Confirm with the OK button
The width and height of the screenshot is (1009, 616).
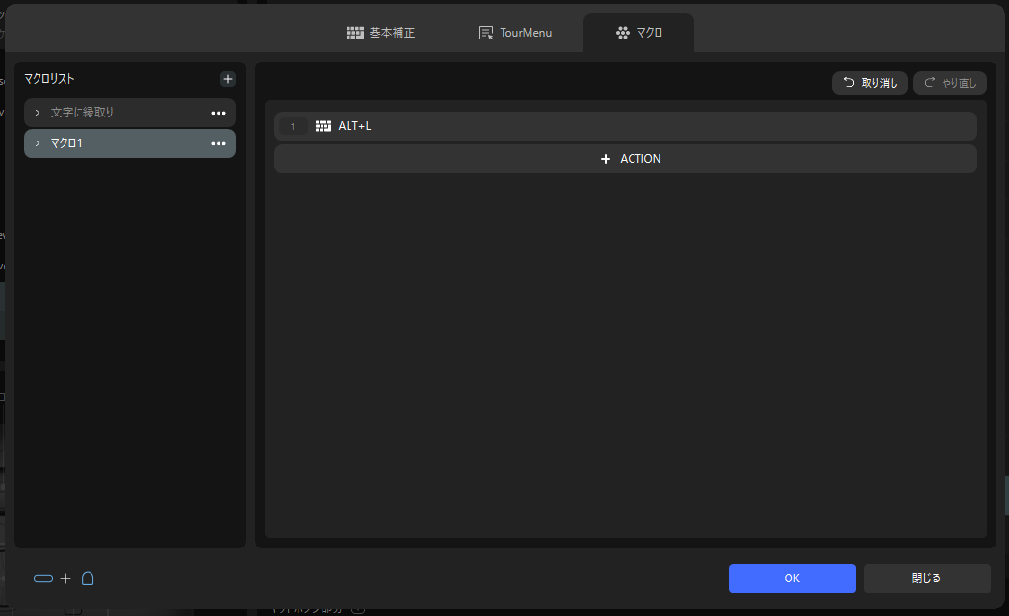(792, 578)
